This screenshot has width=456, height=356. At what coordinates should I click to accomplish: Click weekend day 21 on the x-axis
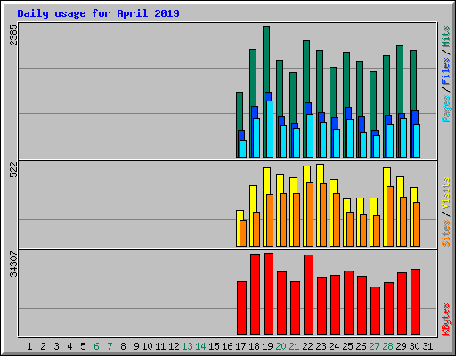[294, 346]
